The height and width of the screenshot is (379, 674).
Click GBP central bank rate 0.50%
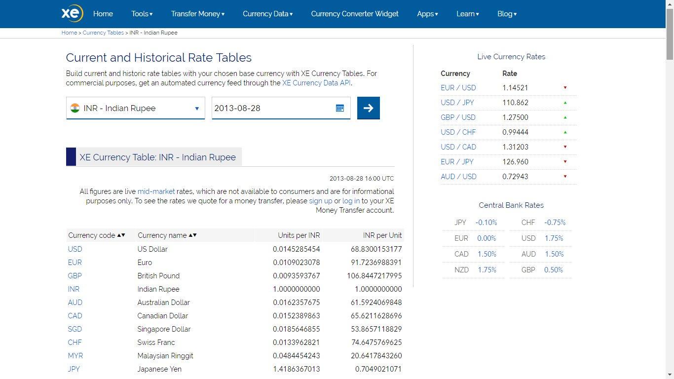click(x=554, y=270)
